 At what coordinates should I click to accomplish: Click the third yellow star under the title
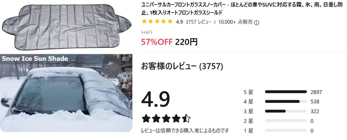coord(157,21)
